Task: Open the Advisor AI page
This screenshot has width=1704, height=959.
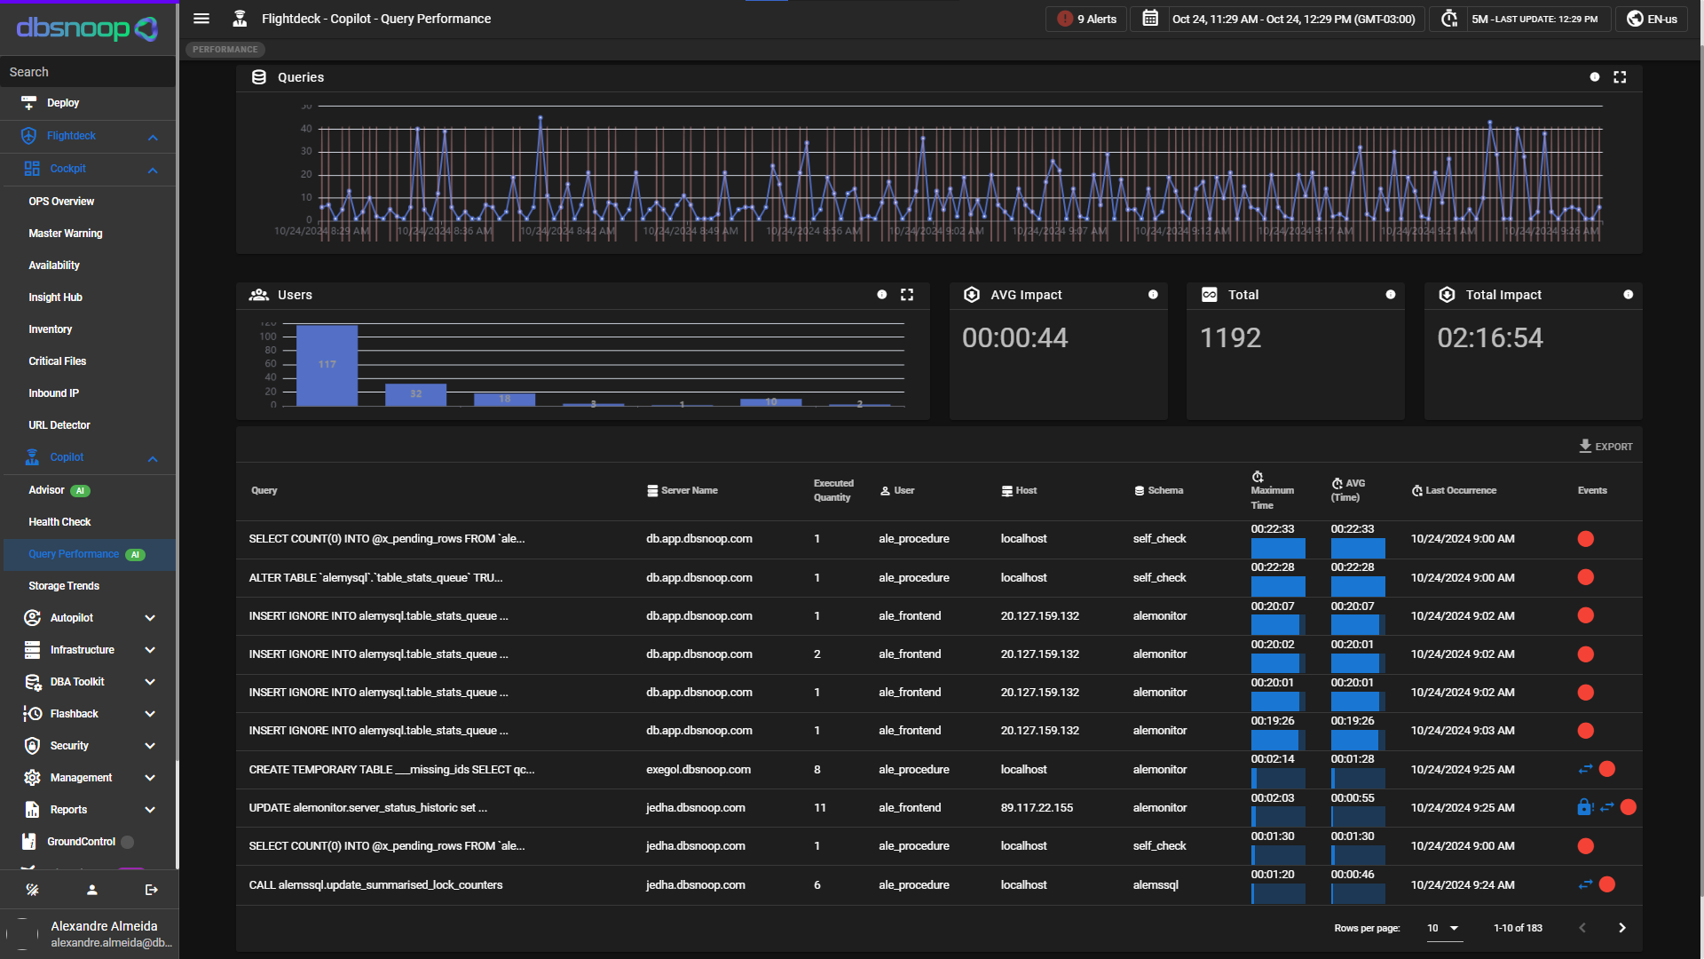Action: (x=59, y=490)
